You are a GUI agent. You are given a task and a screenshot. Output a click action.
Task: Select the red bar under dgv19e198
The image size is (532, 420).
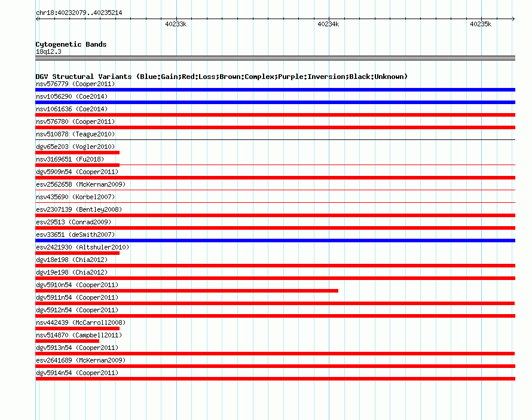tap(275, 278)
